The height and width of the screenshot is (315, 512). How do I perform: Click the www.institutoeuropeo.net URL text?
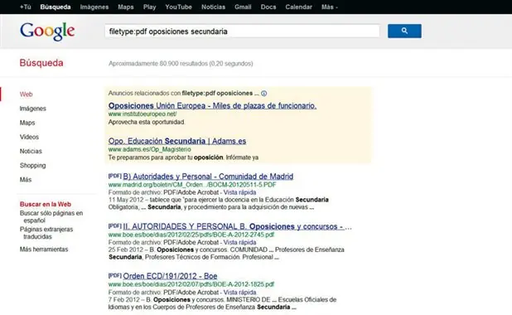142,114
